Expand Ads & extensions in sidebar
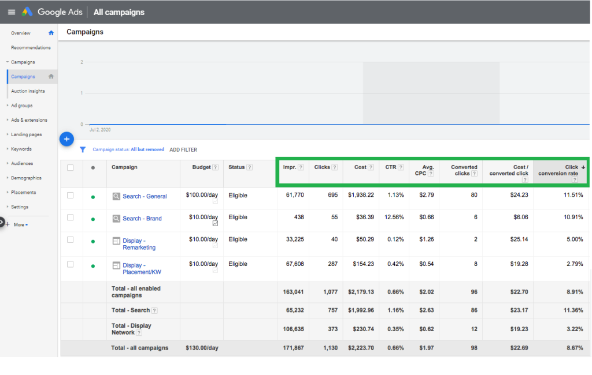The height and width of the screenshot is (375, 592). click(x=7, y=120)
